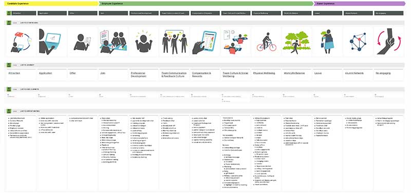Image resolution: width=411 pixels, height=193 pixels.
Task: Open storyboard image of person holding offer document
Action: 83,42
